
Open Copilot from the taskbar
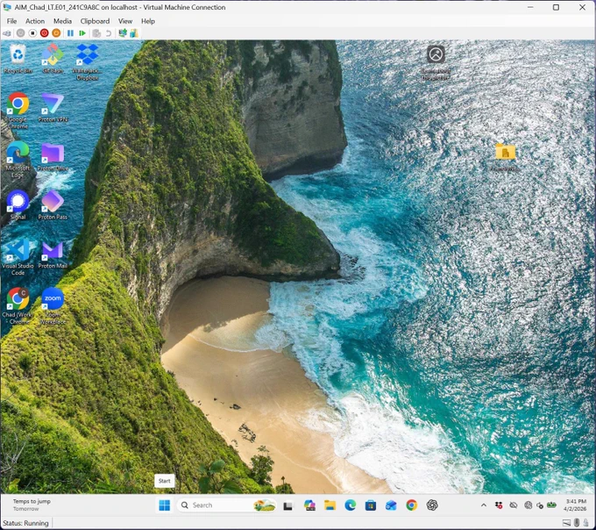[309, 505]
